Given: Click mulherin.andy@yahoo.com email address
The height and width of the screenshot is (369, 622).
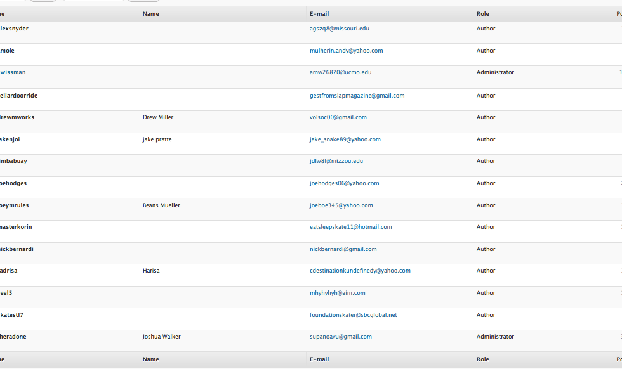Looking at the screenshot, I should (x=346, y=51).
